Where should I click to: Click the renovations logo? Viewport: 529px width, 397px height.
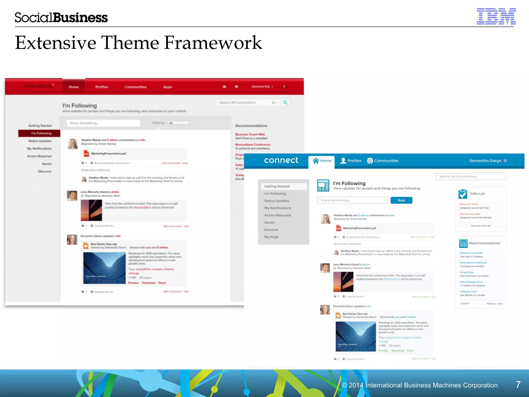click(x=39, y=86)
